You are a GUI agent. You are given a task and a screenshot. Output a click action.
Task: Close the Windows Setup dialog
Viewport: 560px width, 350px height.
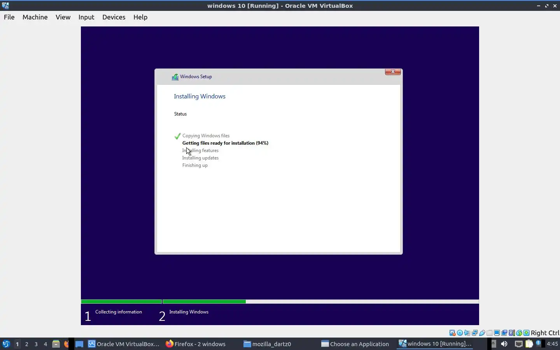pyautogui.click(x=393, y=72)
